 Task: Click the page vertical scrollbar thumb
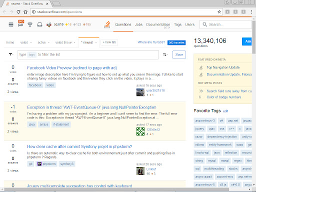pyautogui.click(x=254, y=37)
